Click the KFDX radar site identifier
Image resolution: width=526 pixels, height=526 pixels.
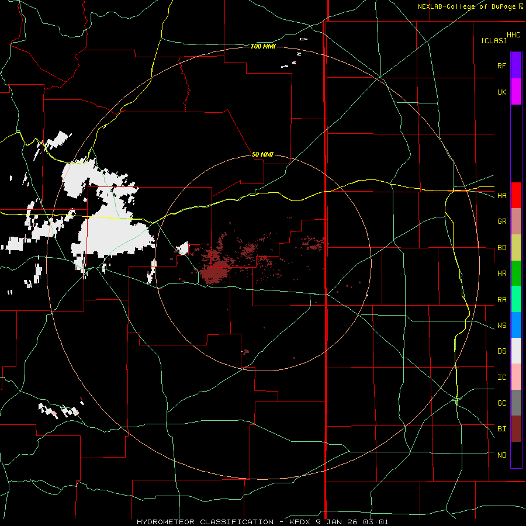(299, 522)
